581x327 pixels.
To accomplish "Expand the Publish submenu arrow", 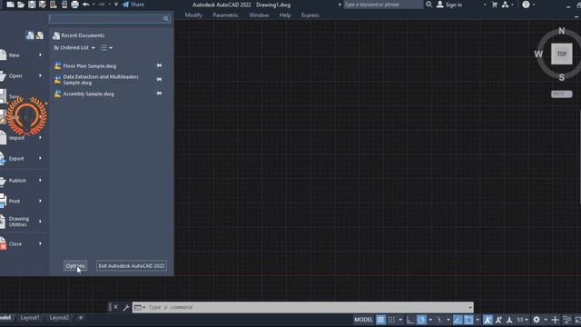I will coord(40,180).
